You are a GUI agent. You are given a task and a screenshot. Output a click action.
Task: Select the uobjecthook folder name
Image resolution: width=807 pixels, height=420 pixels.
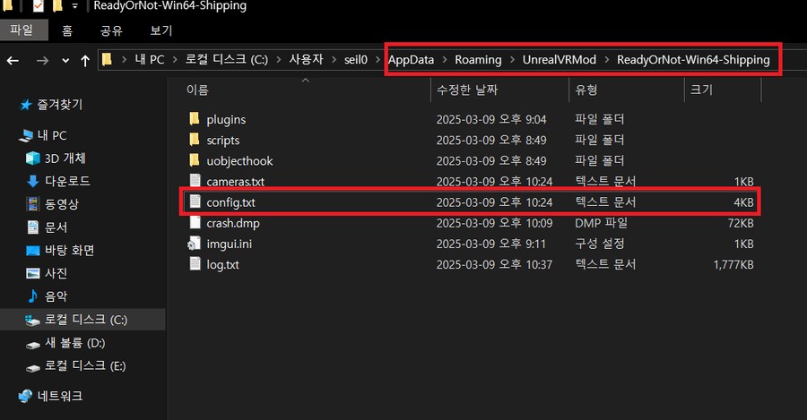pyautogui.click(x=239, y=161)
